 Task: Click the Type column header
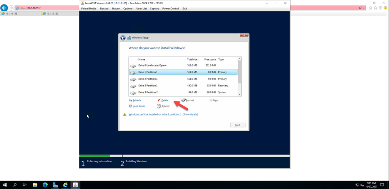221,60
